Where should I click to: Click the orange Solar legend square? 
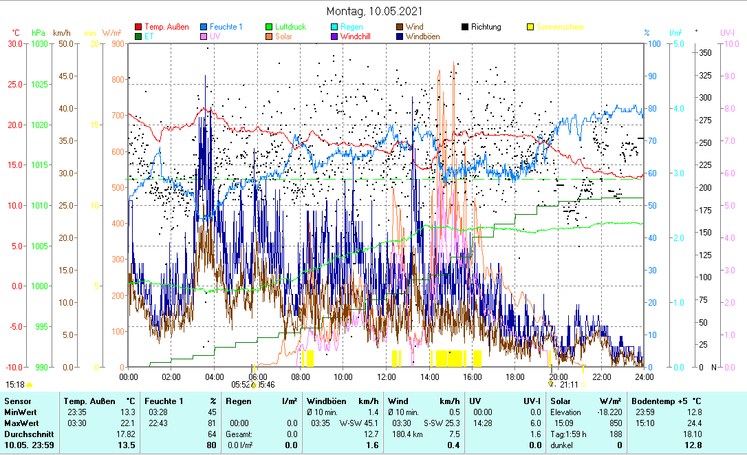tap(269, 36)
